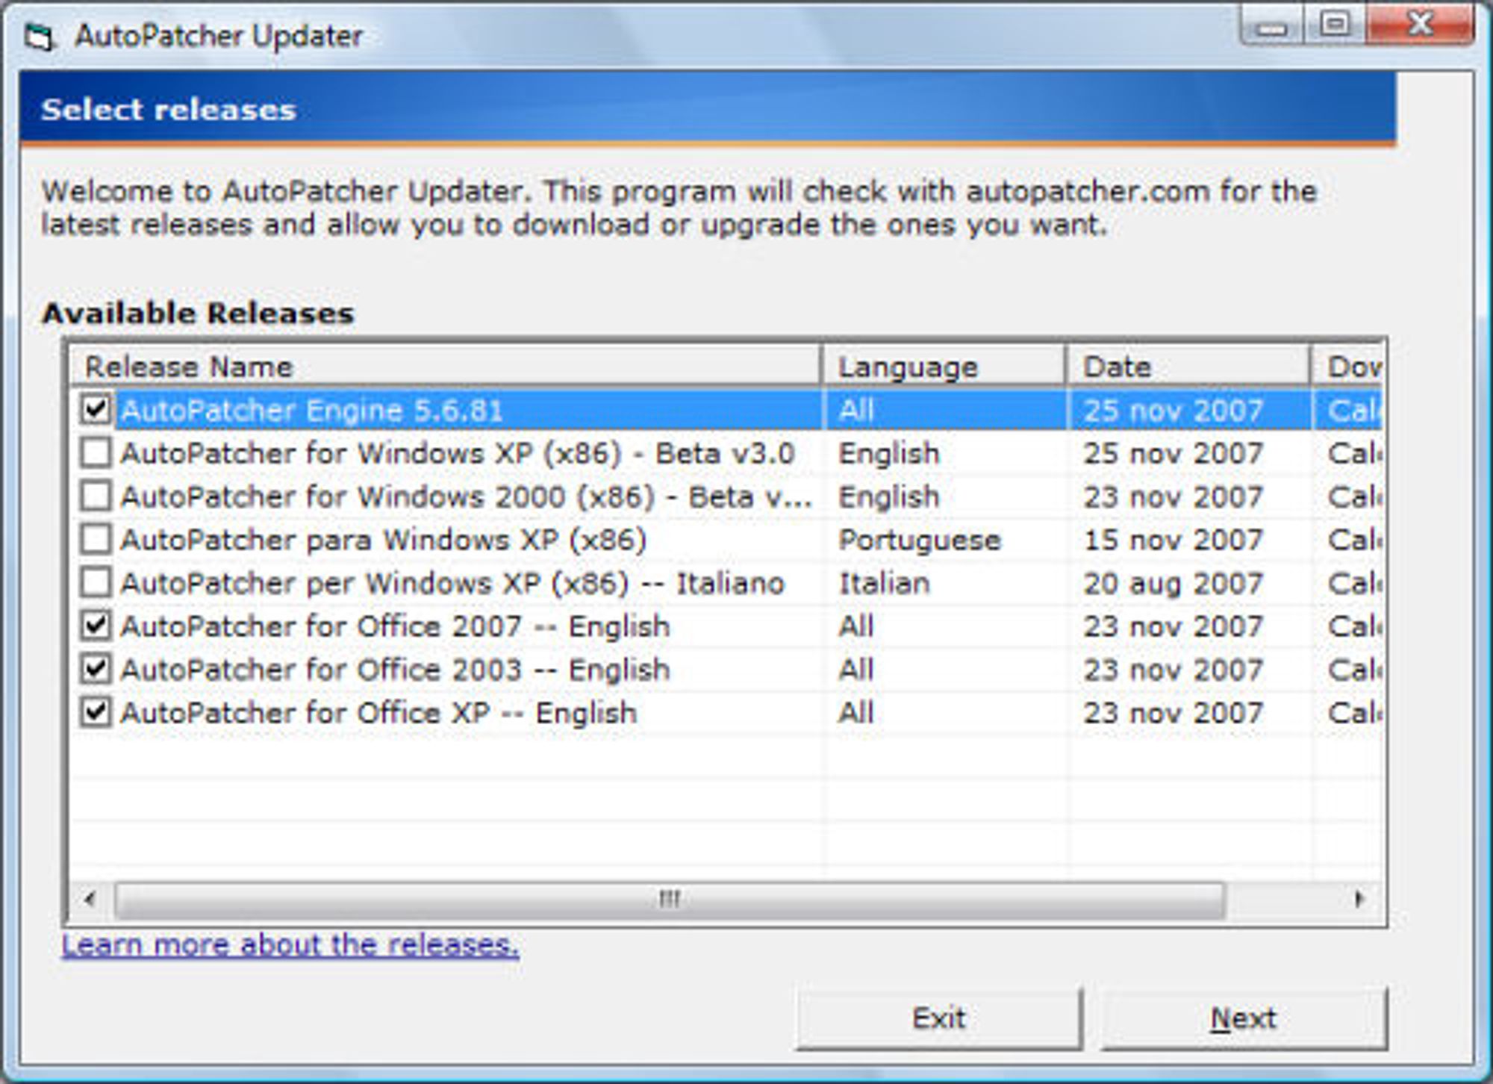
Task: Click the Exit button
Action: tap(939, 1019)
